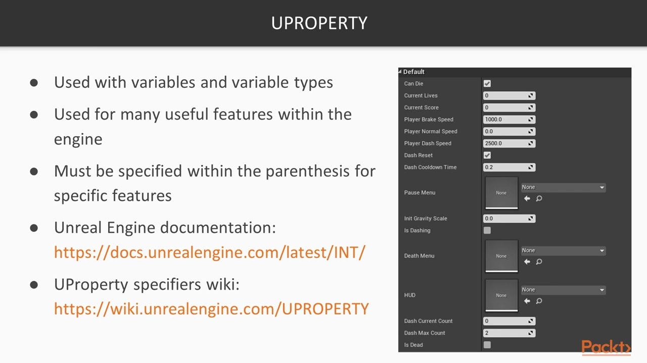Select 'Can Die' property label
This screenshot has height=363, width=647.
coord(413,84)
